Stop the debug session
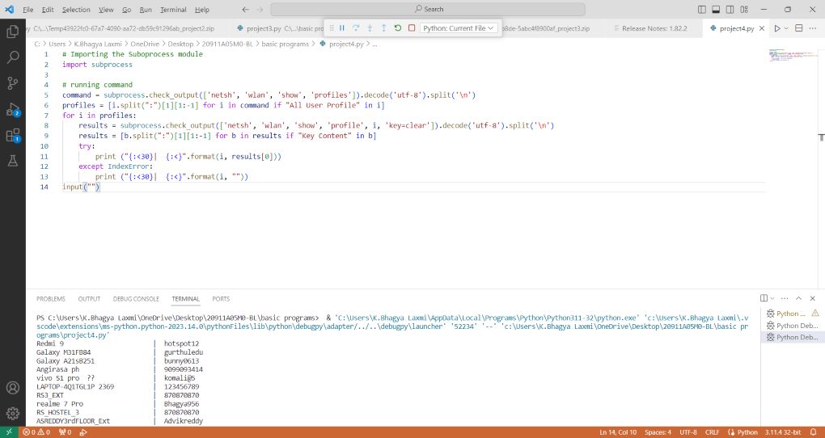 click(412, 27)
